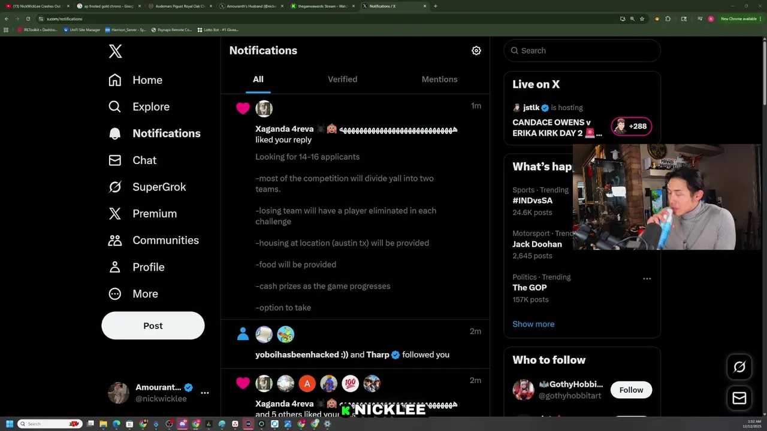The height and width of the screenshot is (431, 767).
Task: Click the red 'A' avatar in likes row
Action: [307, 383]
